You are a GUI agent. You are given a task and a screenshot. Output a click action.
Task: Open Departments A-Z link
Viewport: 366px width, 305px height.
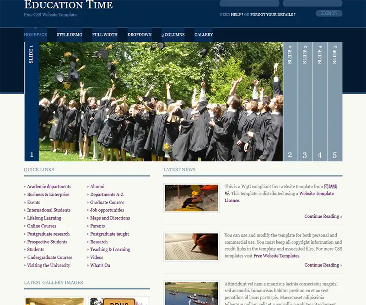tap(107, 195)
